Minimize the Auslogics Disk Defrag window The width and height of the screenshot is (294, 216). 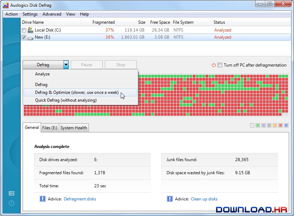coord(260,4)
